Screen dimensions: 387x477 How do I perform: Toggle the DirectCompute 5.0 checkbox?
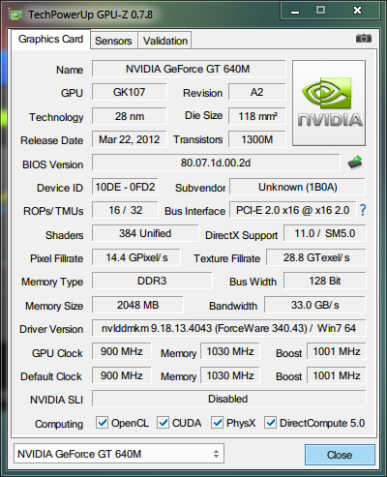pyautogui.click(x=270, y=422)
